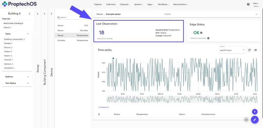The height and width of the screenshot is (128, 263).
Task: Click the search magnifier icon
Action: click(x=59, y=17)
